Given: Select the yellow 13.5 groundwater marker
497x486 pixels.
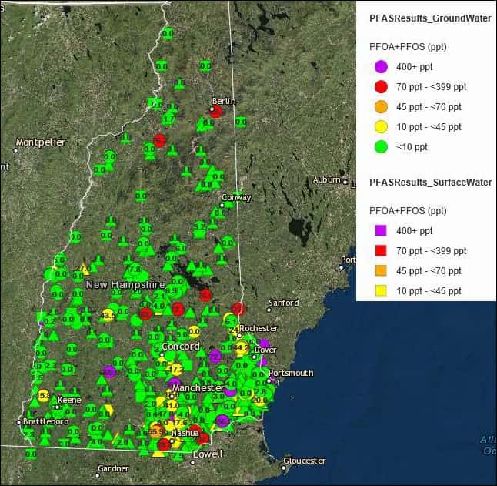Looking at the screenshot, I should pyautogui.click(x=108, y=315).
